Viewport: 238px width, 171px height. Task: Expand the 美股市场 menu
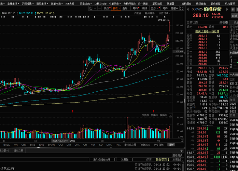[x=57, y=4]
